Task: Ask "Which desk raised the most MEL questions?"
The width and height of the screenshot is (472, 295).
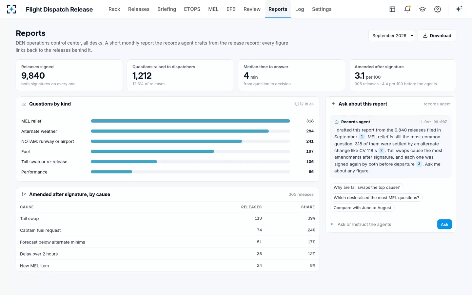Action: coord(376,198)
